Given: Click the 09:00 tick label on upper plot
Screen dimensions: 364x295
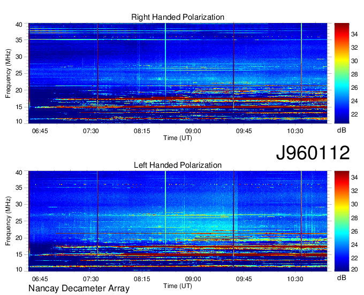Looking at the screenshot, I should pyautogui.click(x=193, y=131).
